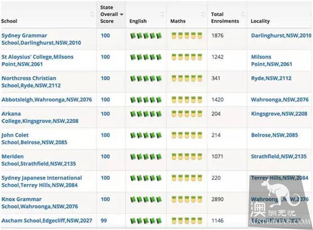Click enrolment value 1146

(218, 221)
